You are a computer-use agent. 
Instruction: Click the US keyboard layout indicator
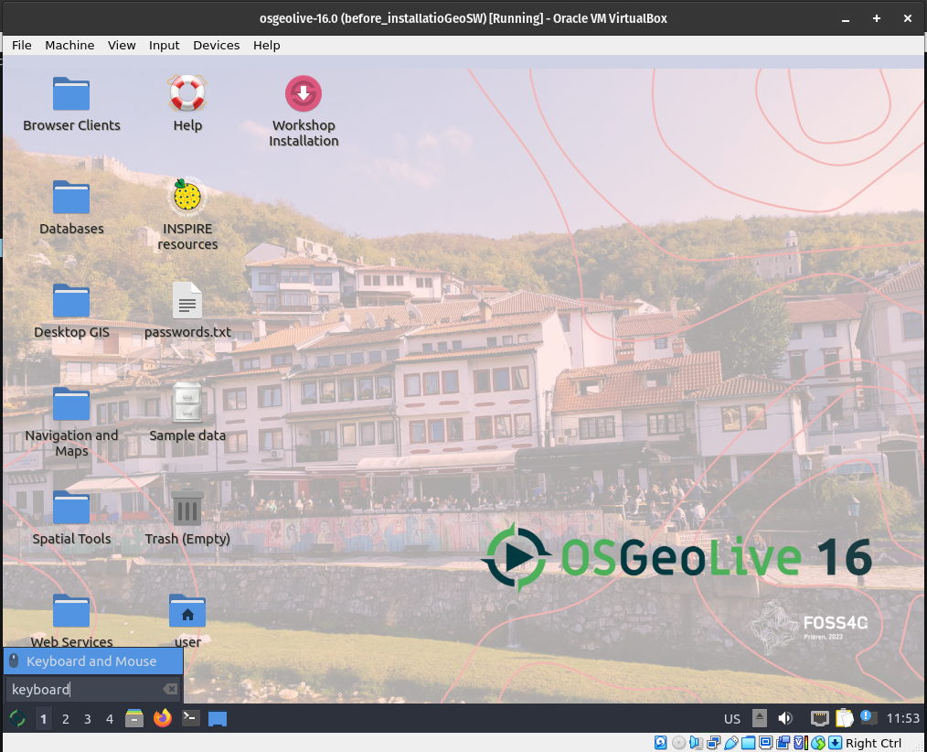pyautogui.click(x=732, y=719)
